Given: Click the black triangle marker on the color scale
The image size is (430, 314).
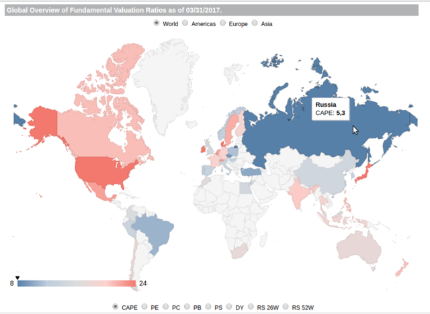Looking at the screenshot, I should click(17, 278).
